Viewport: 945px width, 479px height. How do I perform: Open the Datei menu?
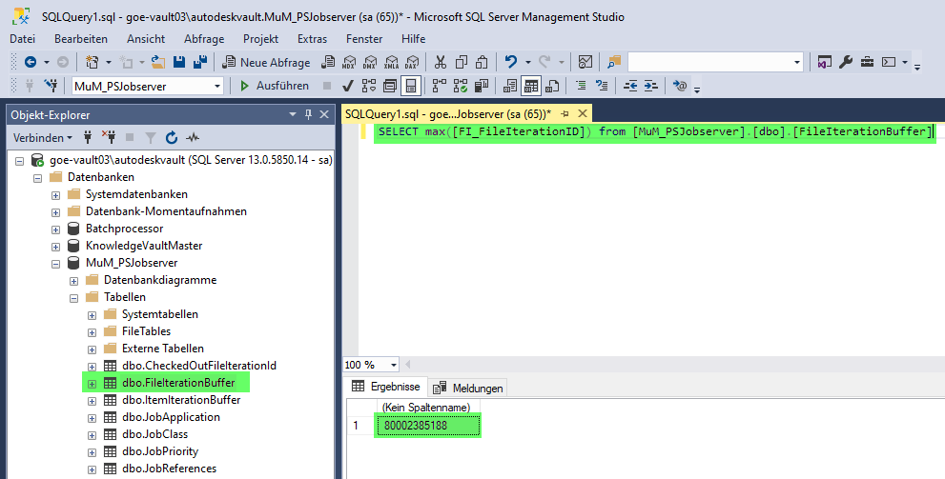point(22,38)
